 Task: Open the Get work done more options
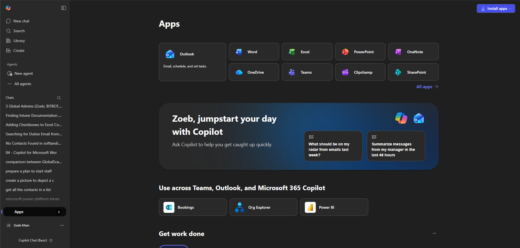[x=434, y=233]
